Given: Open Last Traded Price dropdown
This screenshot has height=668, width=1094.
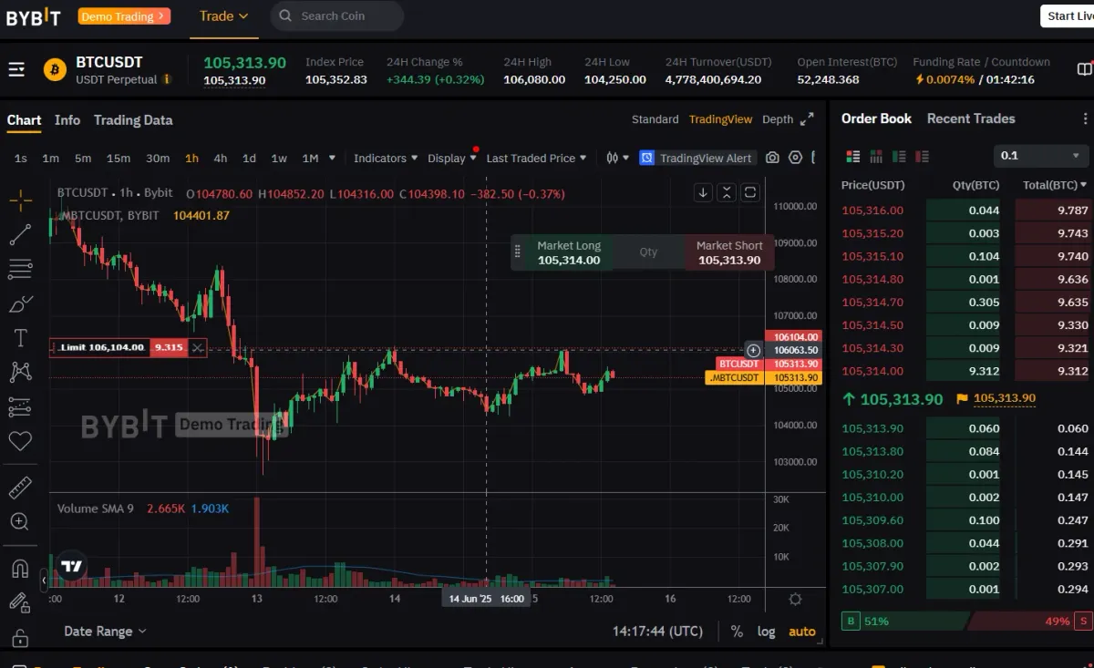Looking at the screenshot, I should [536, 158].
